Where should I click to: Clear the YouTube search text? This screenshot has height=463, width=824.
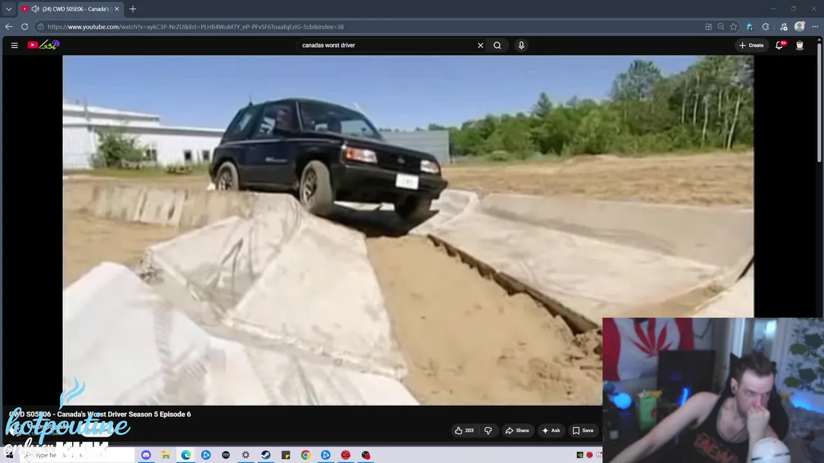coord(480,45)
